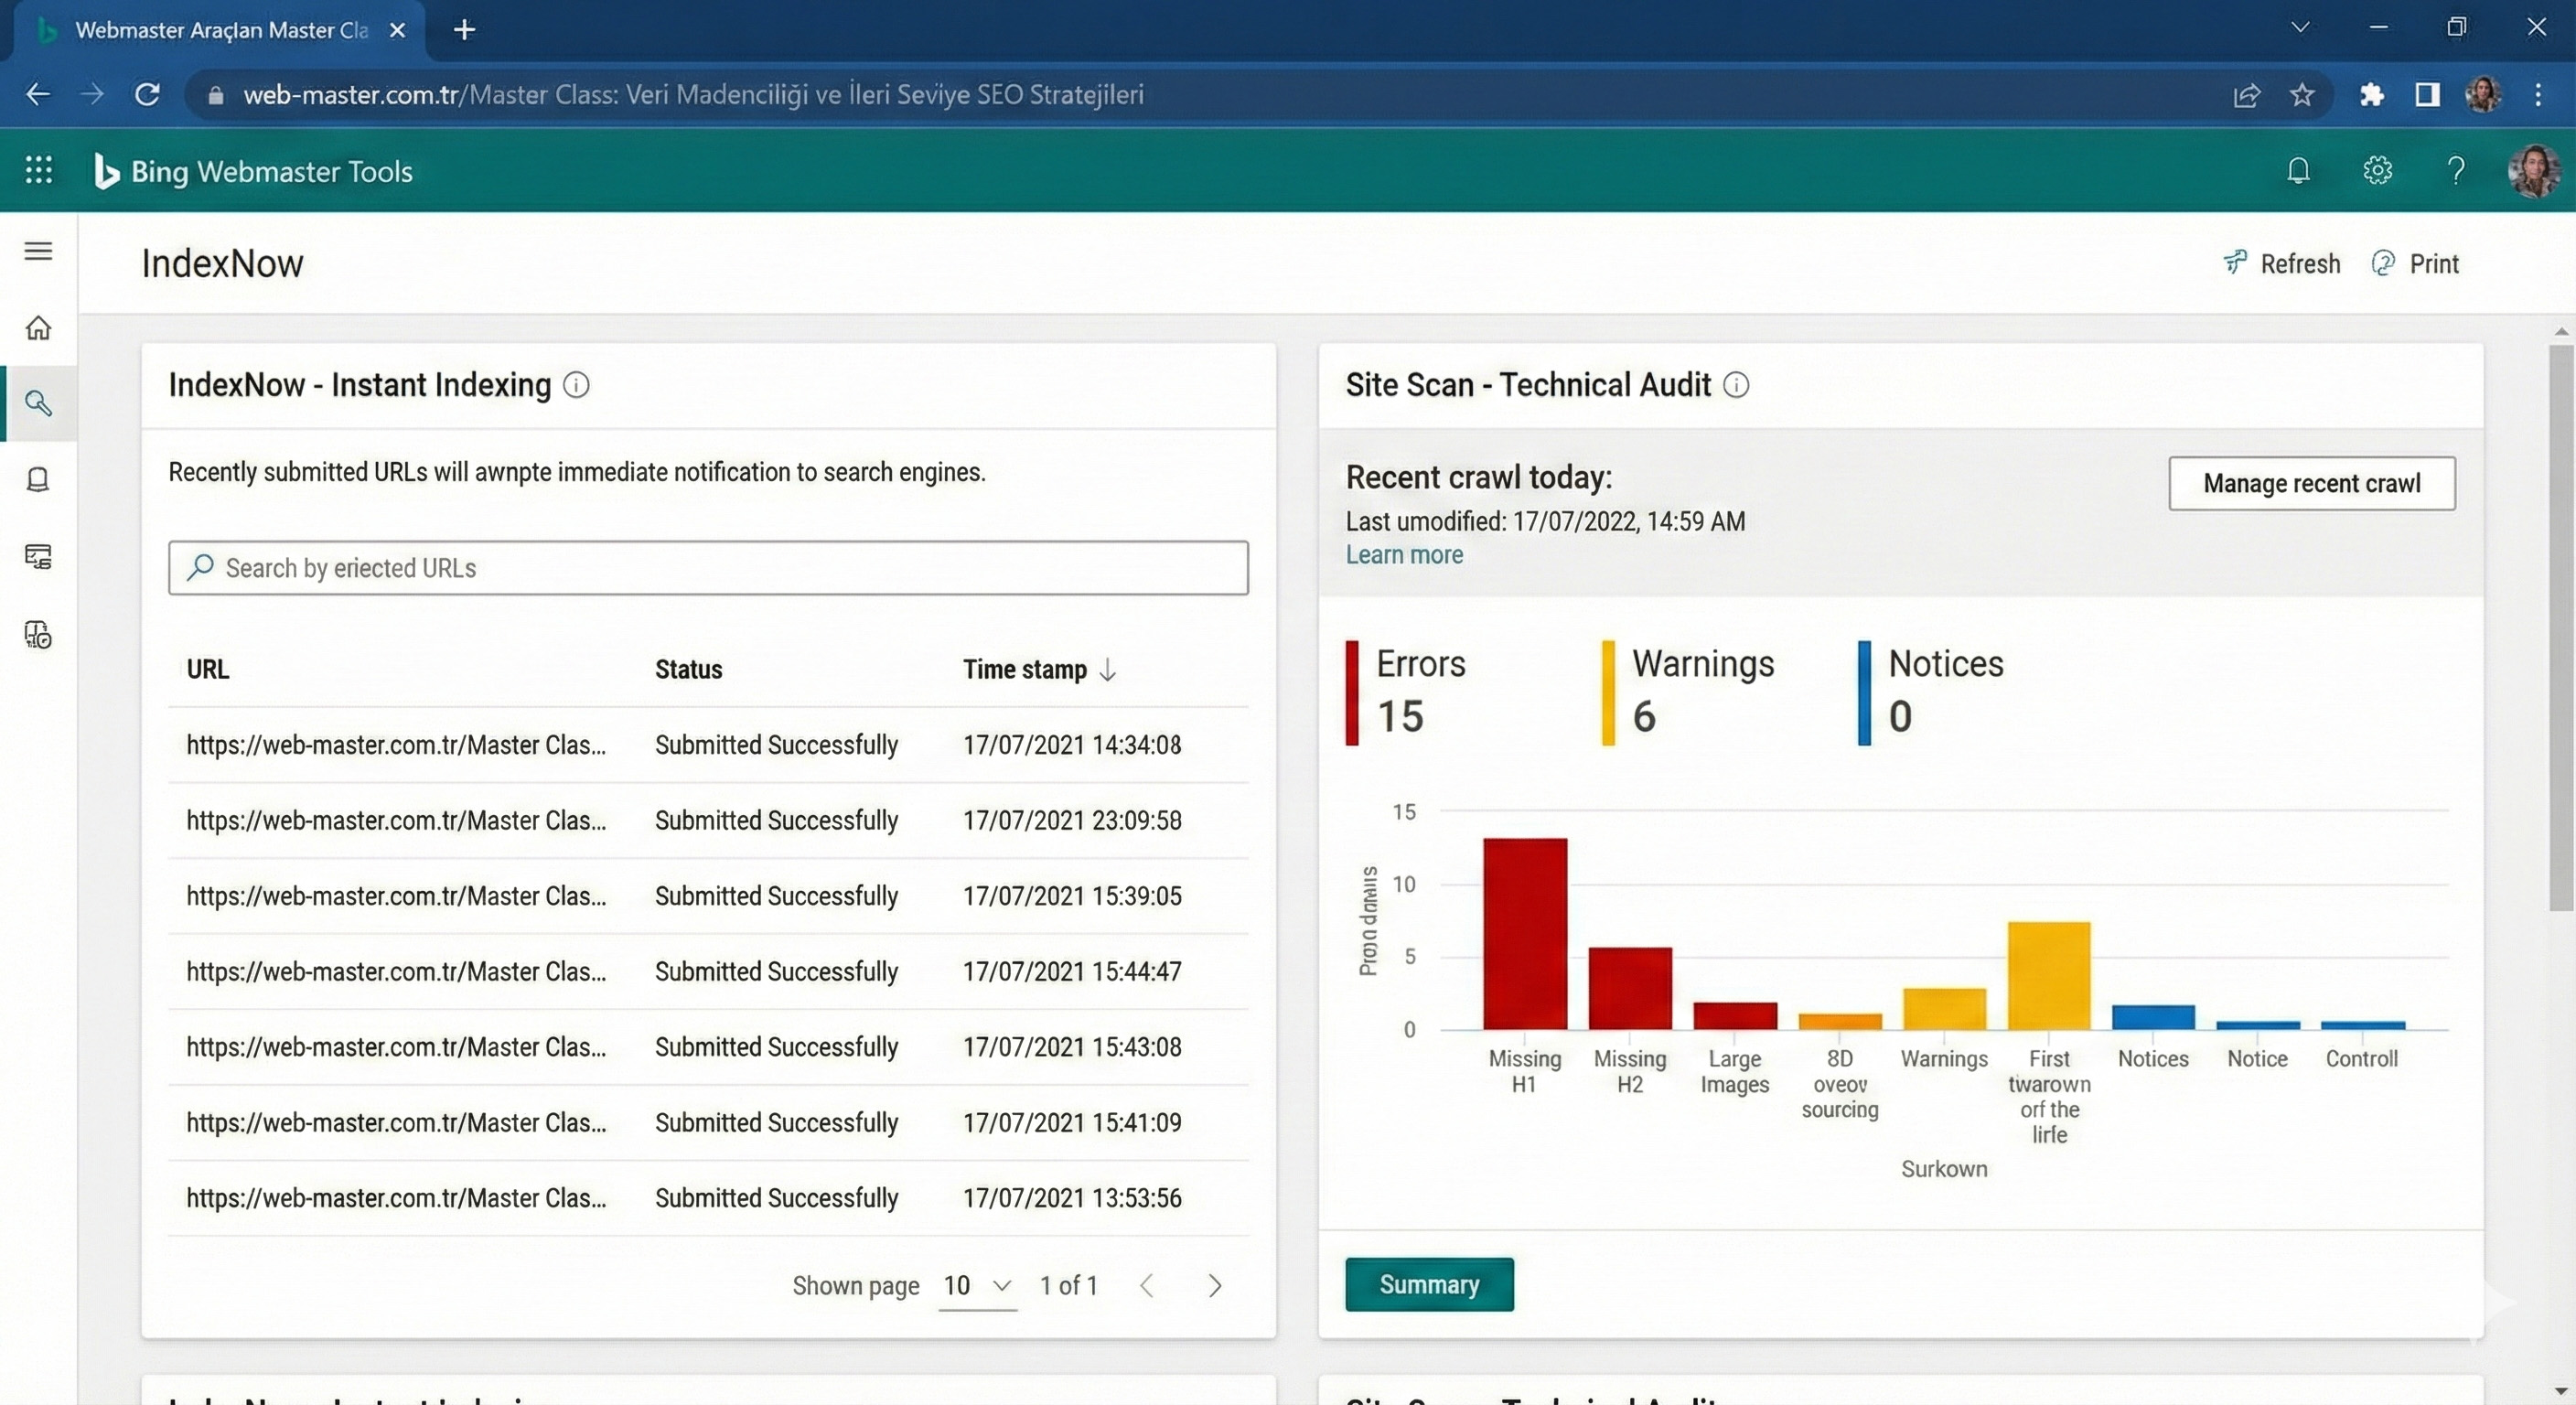Viewport: 2576px width, 1405px height.
Task: Click the Site Scan info icon
Action: pyautogui.click(x=1736, y=385)
